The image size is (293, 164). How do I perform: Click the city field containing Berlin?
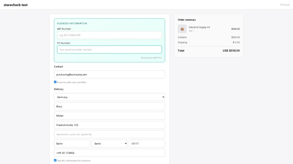[72, 144]
